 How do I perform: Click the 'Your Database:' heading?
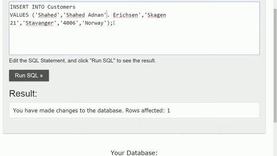click(x=134, y=153)
